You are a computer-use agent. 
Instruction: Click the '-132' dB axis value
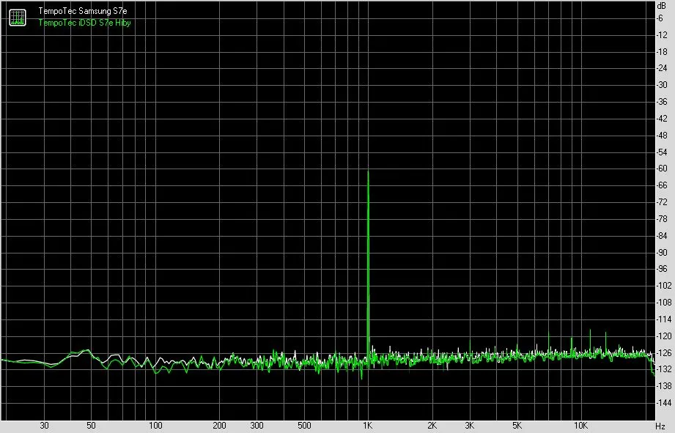point(664,369)
